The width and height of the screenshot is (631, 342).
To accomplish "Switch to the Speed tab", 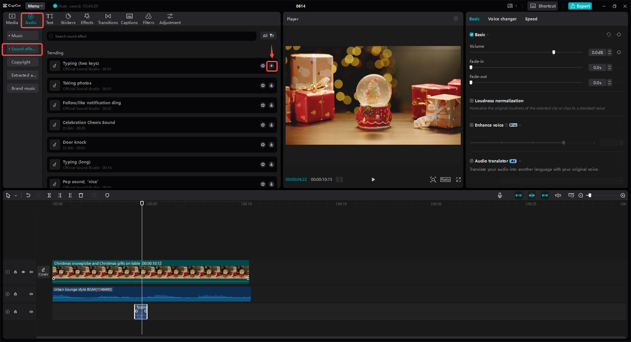I will [x=531, y=19].
